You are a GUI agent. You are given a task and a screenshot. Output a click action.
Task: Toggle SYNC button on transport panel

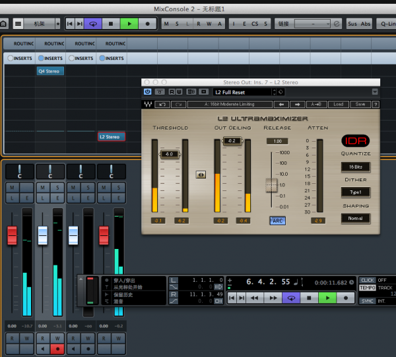368,301
